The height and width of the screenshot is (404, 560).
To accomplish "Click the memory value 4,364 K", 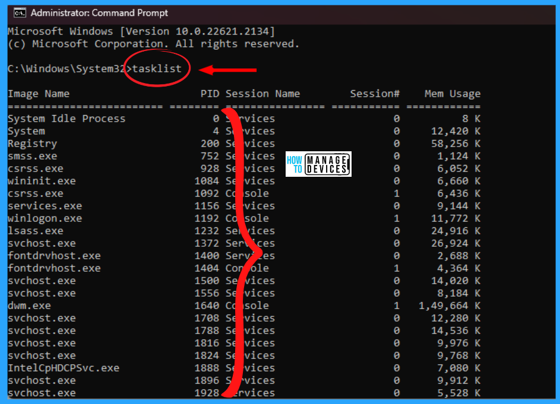I will 459,269.
